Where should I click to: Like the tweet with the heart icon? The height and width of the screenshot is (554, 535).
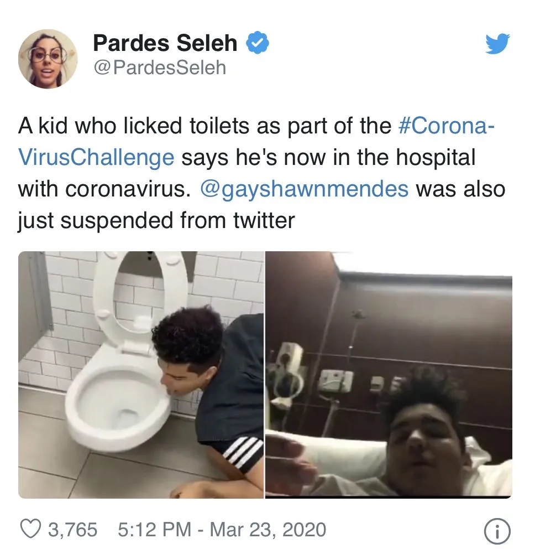[x=30, y=529]
